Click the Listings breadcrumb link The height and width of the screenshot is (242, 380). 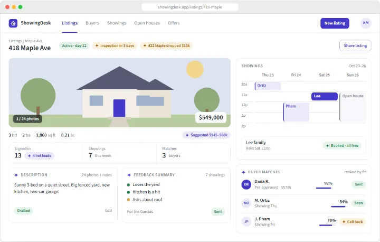[15, 41]
